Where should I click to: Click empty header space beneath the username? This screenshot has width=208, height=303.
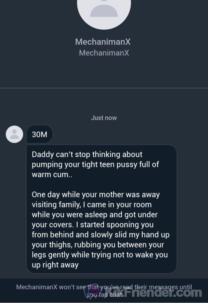(104, 72)
